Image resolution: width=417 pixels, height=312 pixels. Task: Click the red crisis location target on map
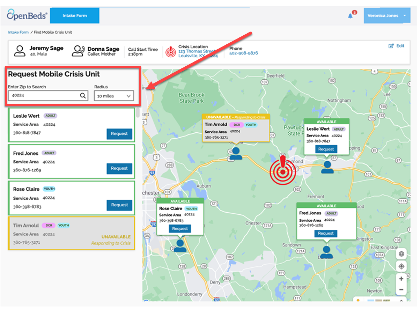coord(283,170)
